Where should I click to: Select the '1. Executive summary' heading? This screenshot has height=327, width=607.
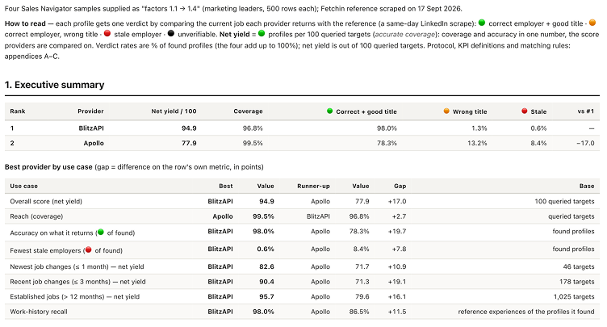point(55,85)
